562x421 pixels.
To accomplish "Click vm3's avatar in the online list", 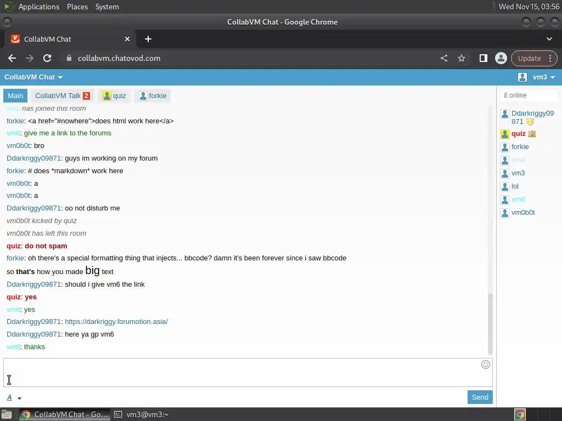I will click(x=505, y=174).
